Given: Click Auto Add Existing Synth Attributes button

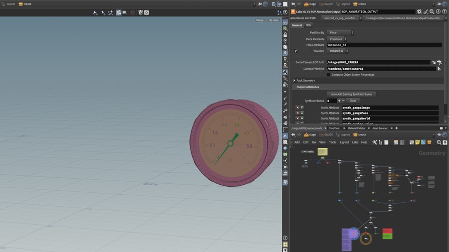Looking at the screenshot, I should [351, 94].
